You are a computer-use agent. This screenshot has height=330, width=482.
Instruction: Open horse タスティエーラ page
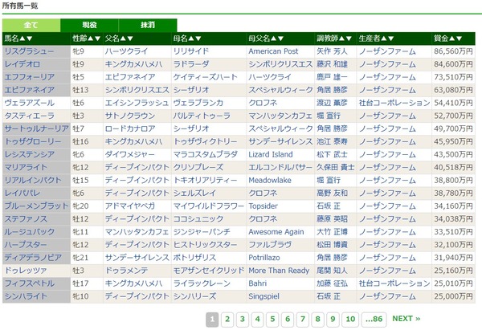pyautogui.click(x=29, y=116)
